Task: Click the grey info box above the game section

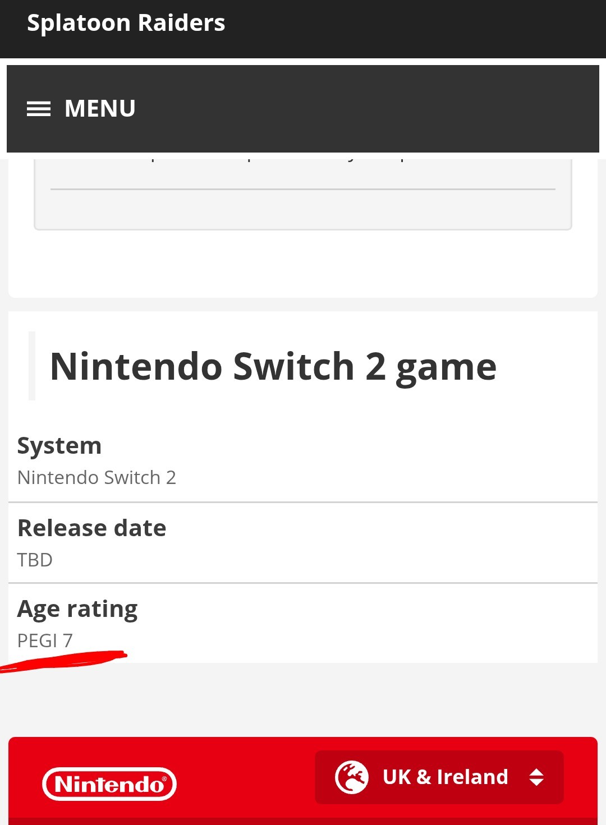Action: pos(303,210)
